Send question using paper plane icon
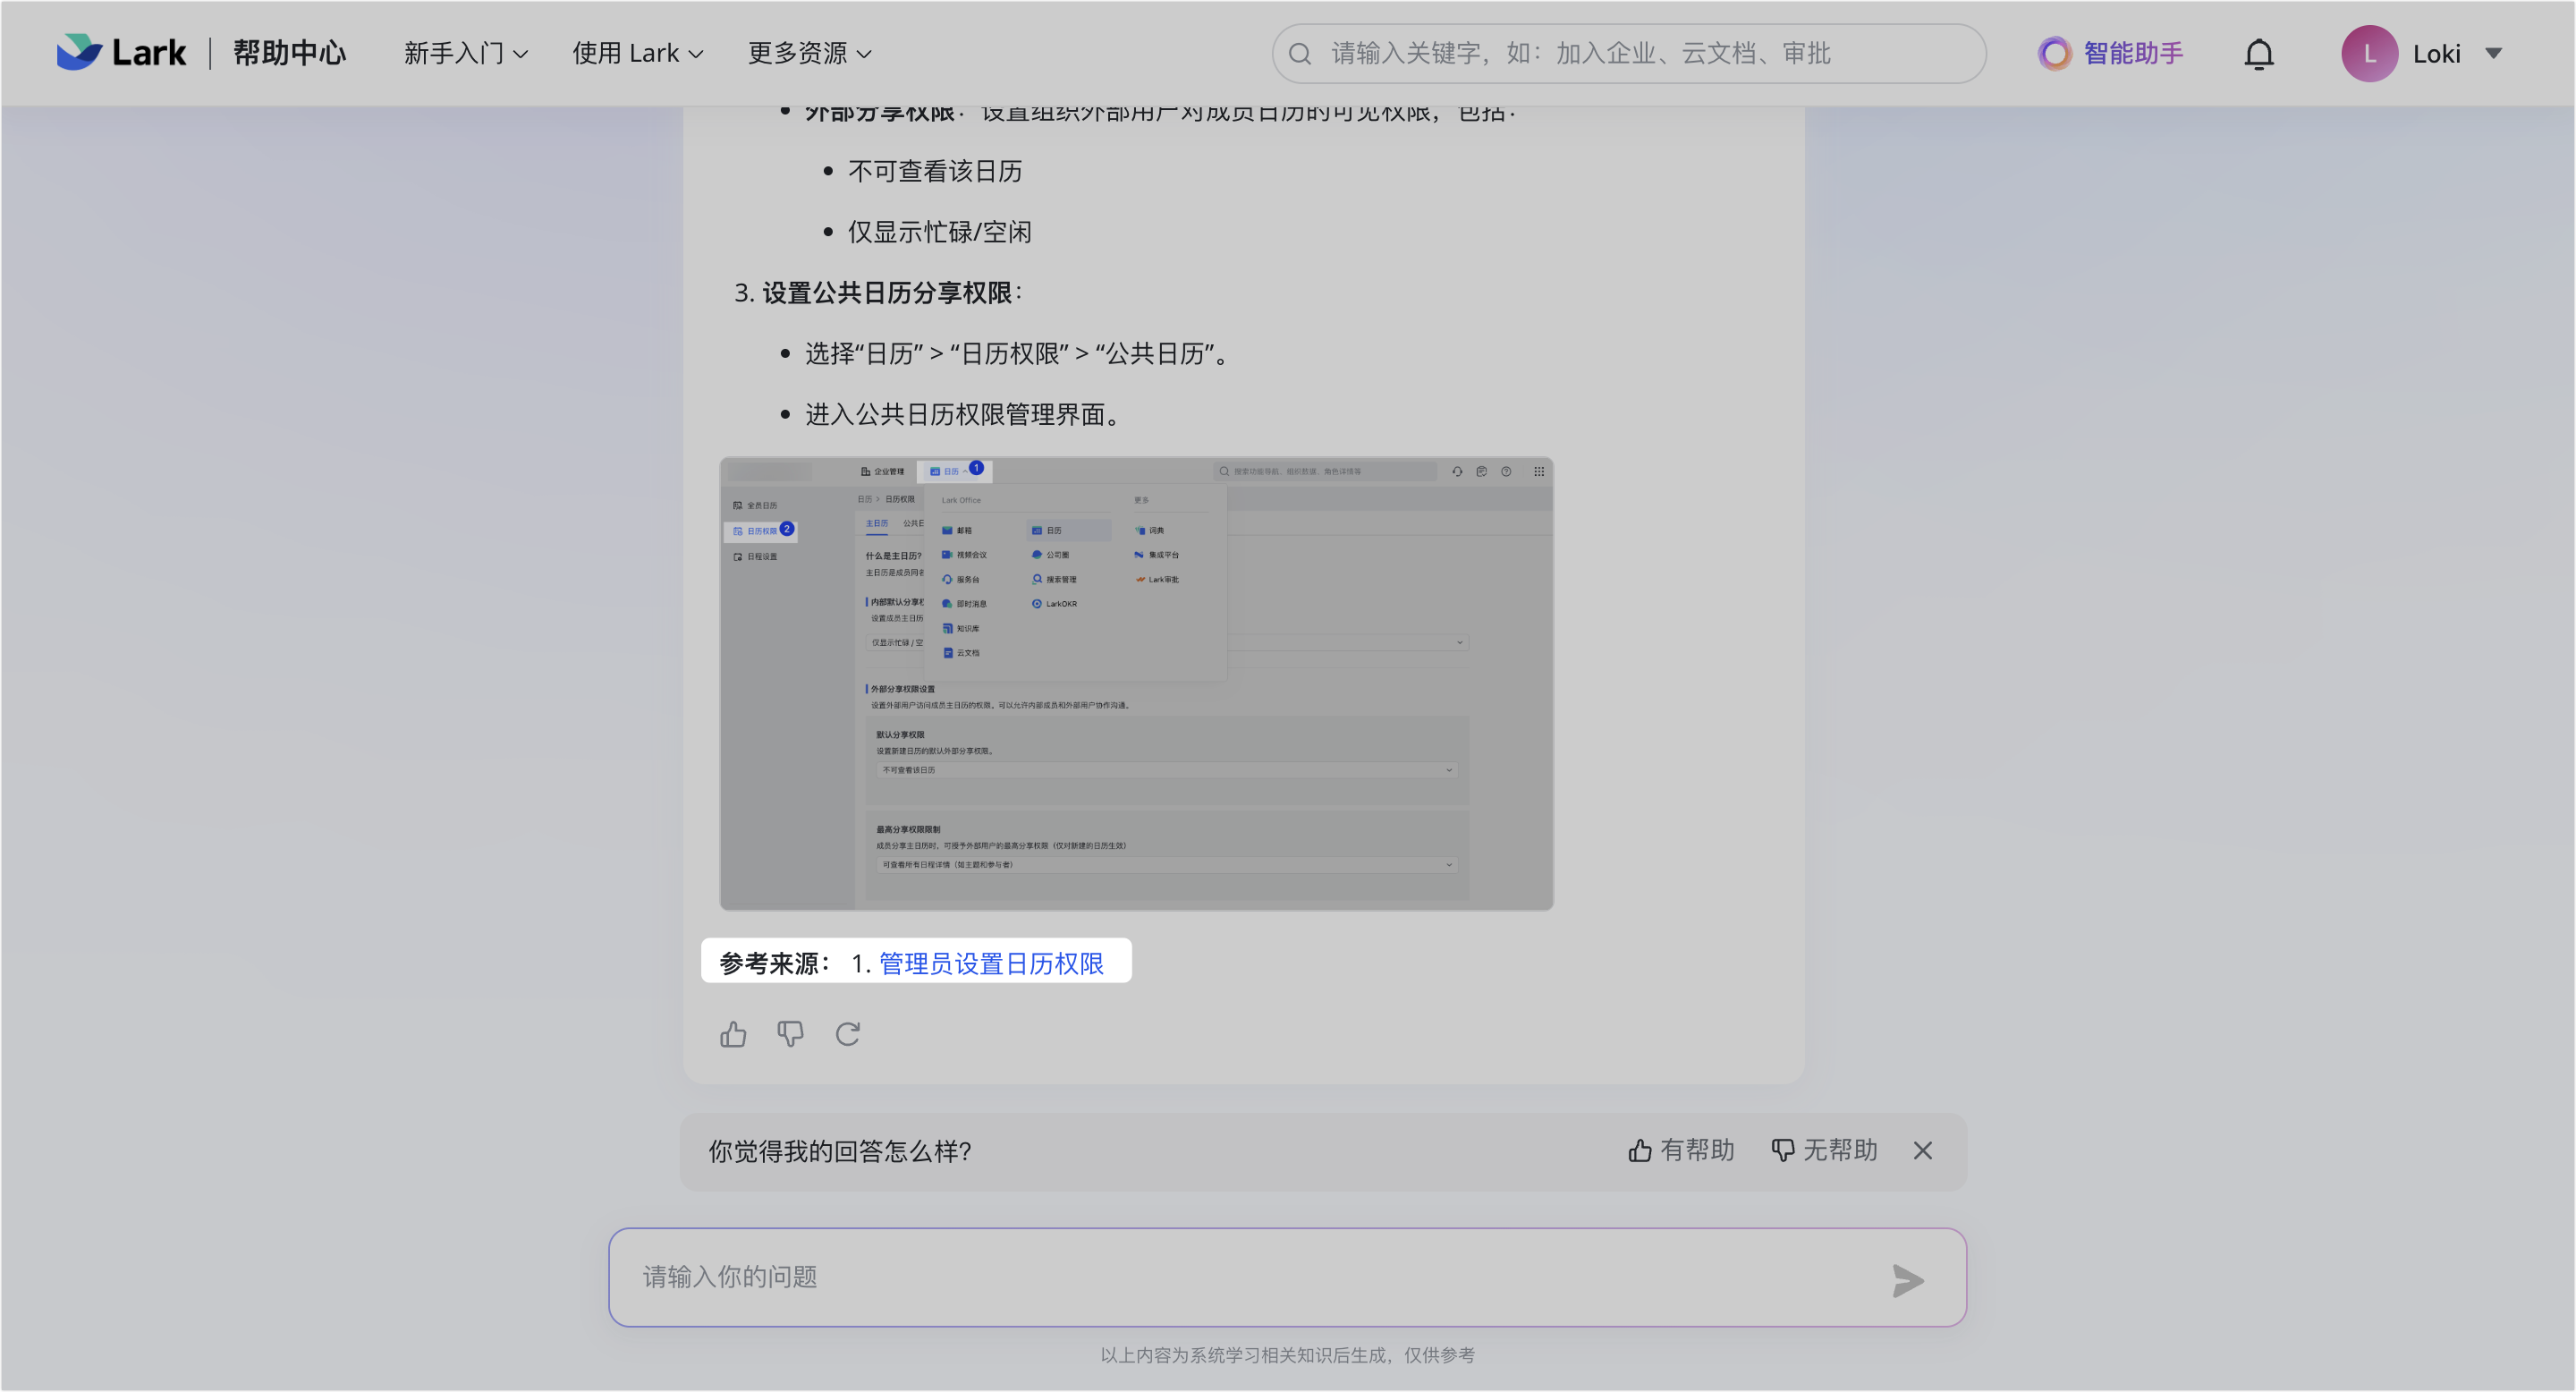Screen dimensions: 2576x1392 [x=1907, y=1281]
